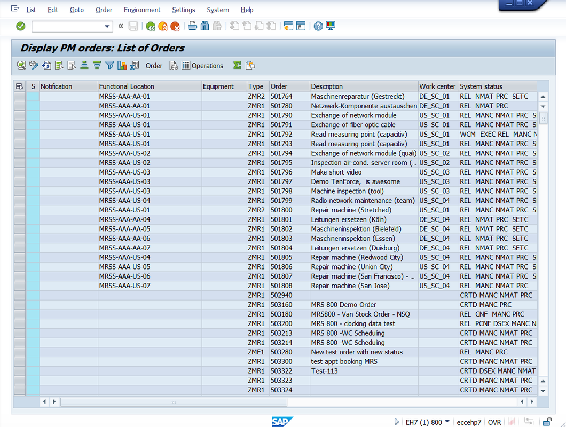Toggle row selector for order 503160
The width and height of the screenshot is (566, 427).
click(x=20, y=305)
